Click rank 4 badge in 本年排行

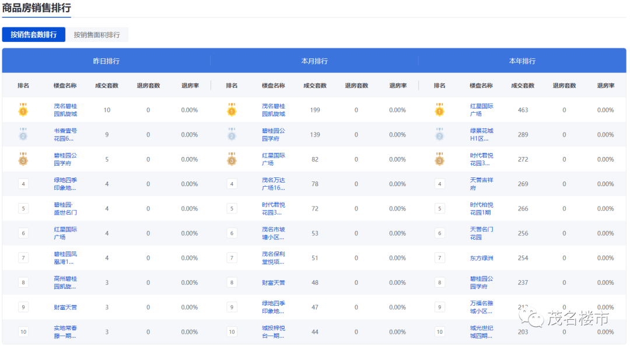(440, 184)
